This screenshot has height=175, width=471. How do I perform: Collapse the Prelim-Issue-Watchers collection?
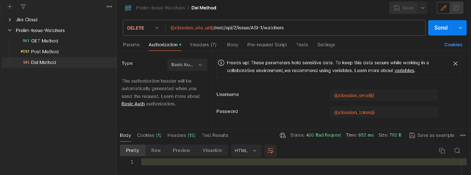[x=9, y=30]
